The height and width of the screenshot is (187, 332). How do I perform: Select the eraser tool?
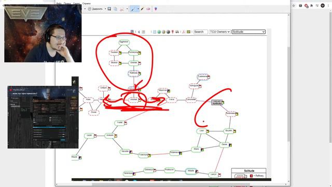[x=148, y=9]
